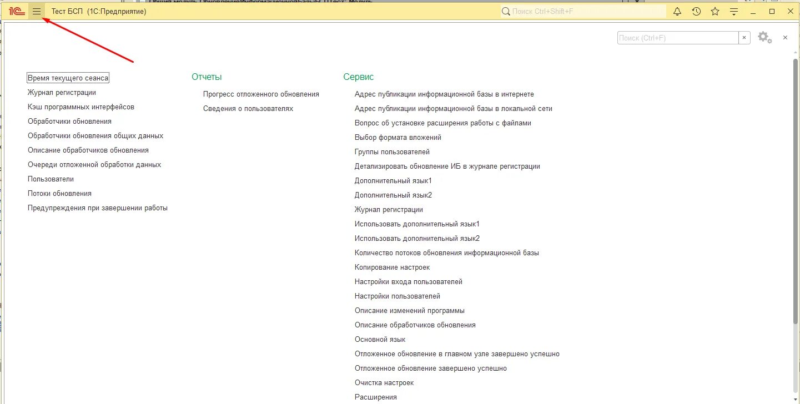
Task: Open Использовать дополнительный язык2
Action: point(417,239)
